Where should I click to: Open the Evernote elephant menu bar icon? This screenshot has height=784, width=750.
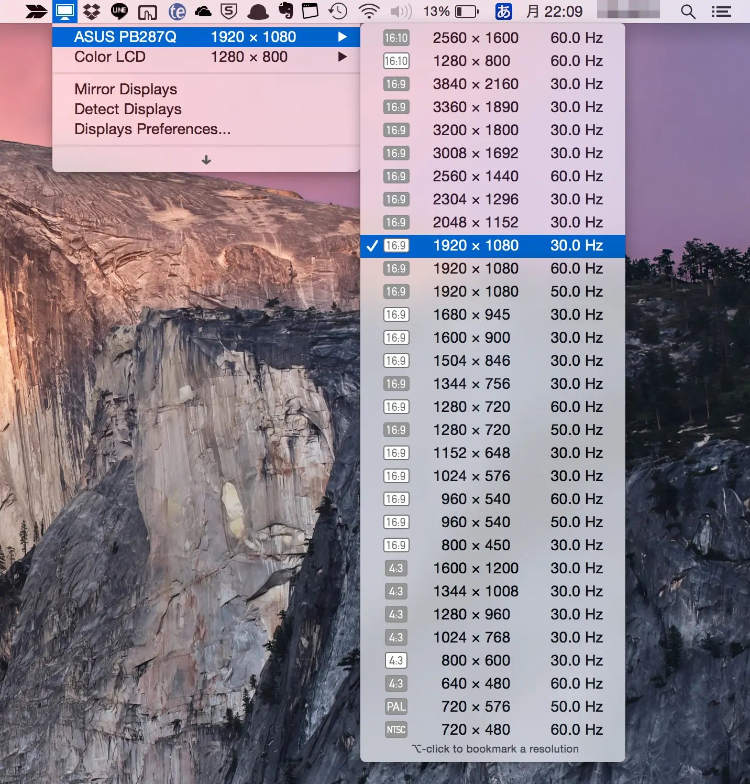tap(286, 12)
